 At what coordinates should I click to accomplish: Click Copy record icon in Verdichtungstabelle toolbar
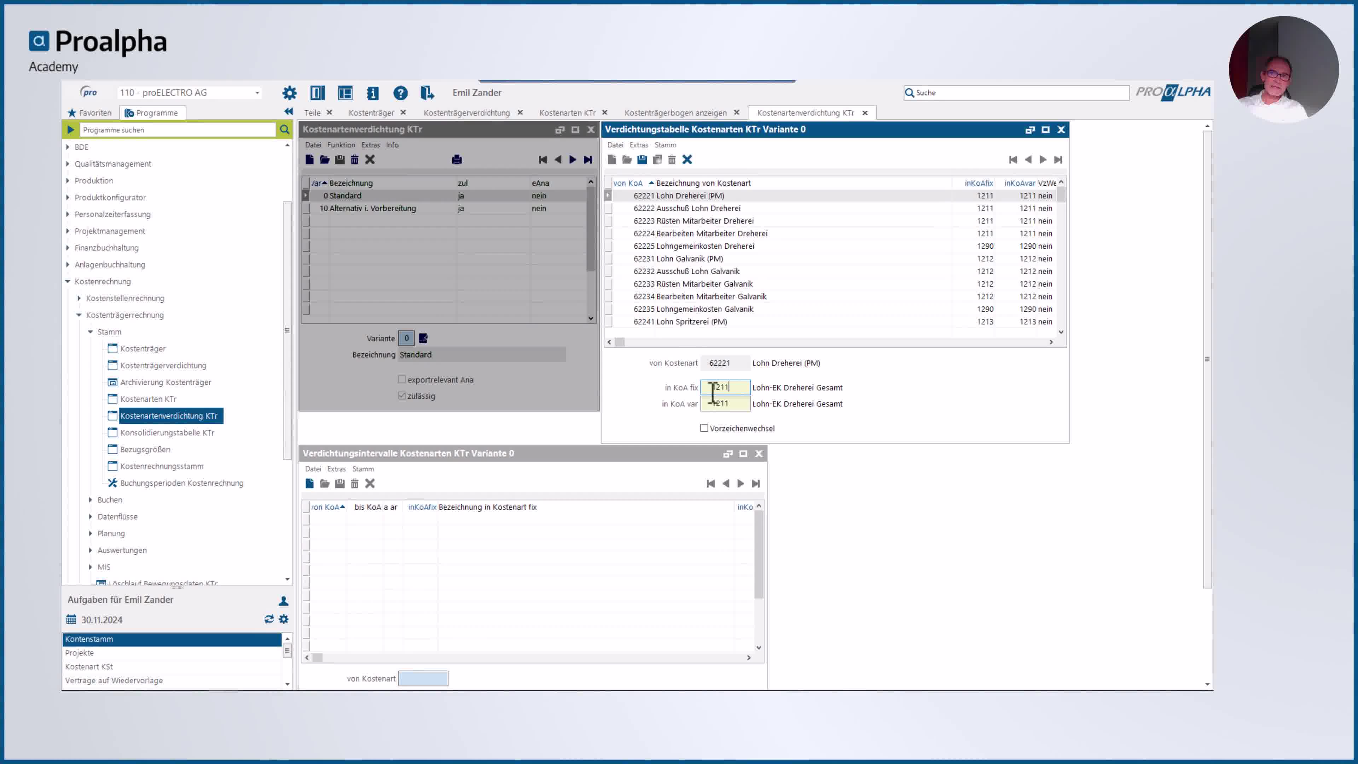(x=657, y=160)
